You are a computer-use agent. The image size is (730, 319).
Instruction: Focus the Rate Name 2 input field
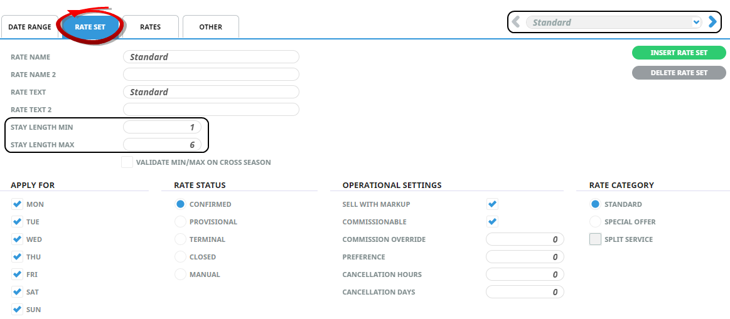(x=211, y=75)
